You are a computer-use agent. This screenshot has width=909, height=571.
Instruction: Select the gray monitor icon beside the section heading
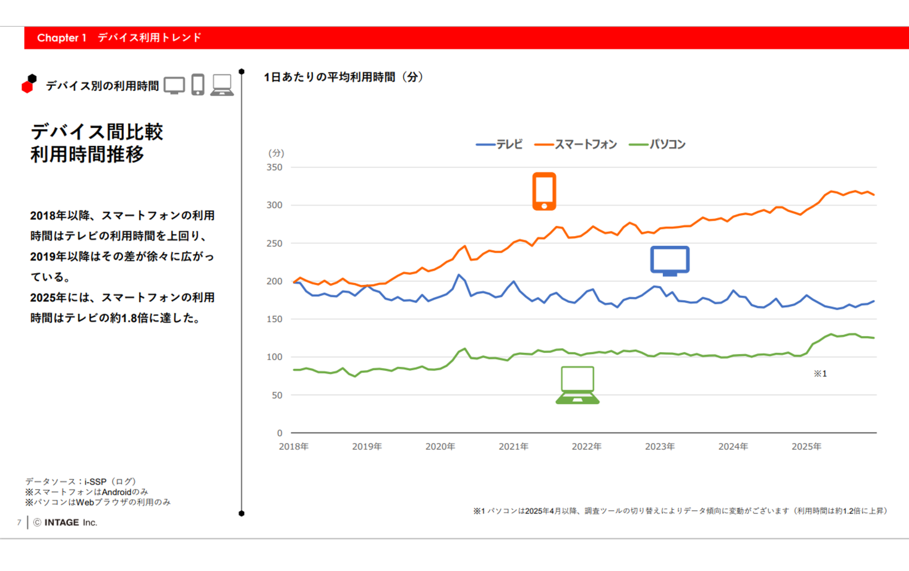click(x=174, y=85)
